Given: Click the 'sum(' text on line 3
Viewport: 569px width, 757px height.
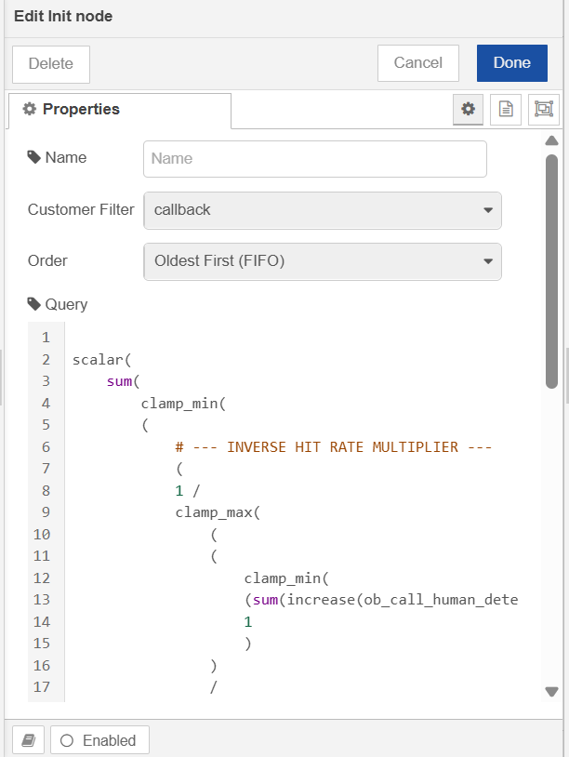Looking at the screenshot, I should click(123, 381).
